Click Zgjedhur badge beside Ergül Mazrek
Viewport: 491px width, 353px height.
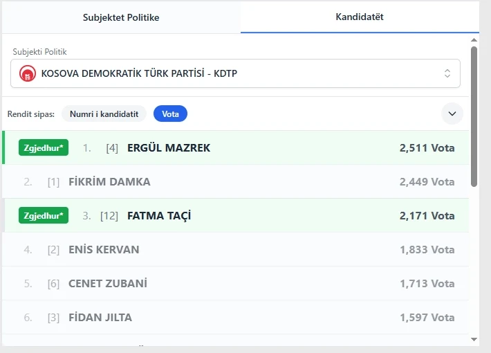(43, 148)
